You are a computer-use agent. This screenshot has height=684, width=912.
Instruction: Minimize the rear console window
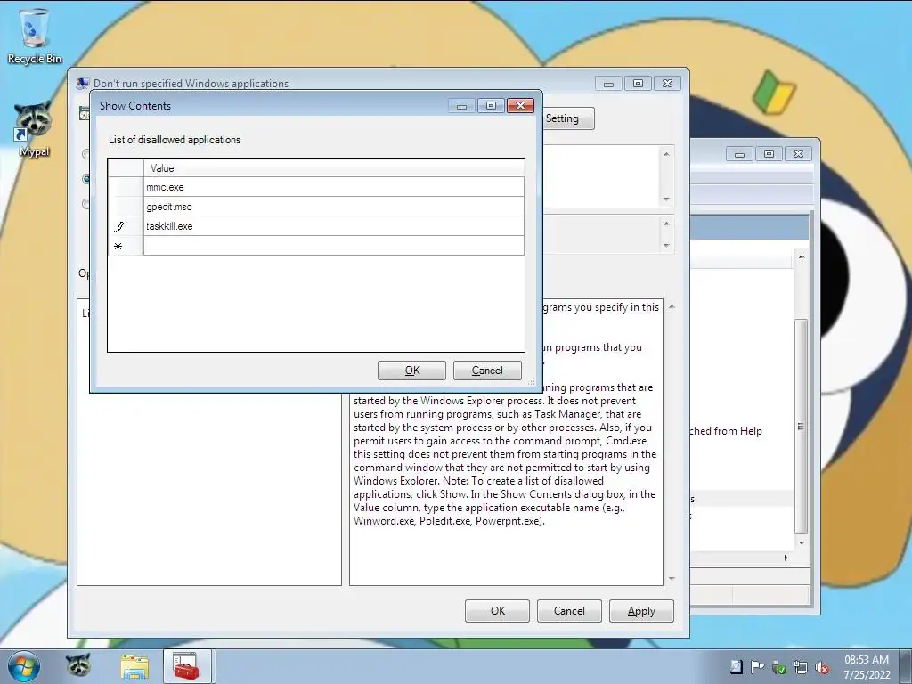[740, 153]
